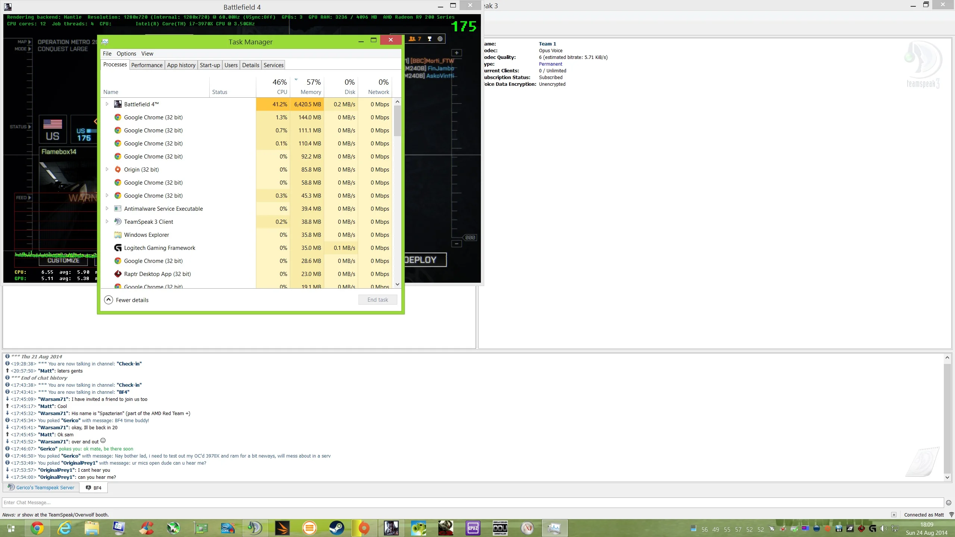Open Steam from the taskbar
Image resolution: width=955 pixels, height=537 pixels.
pos(337,528)
